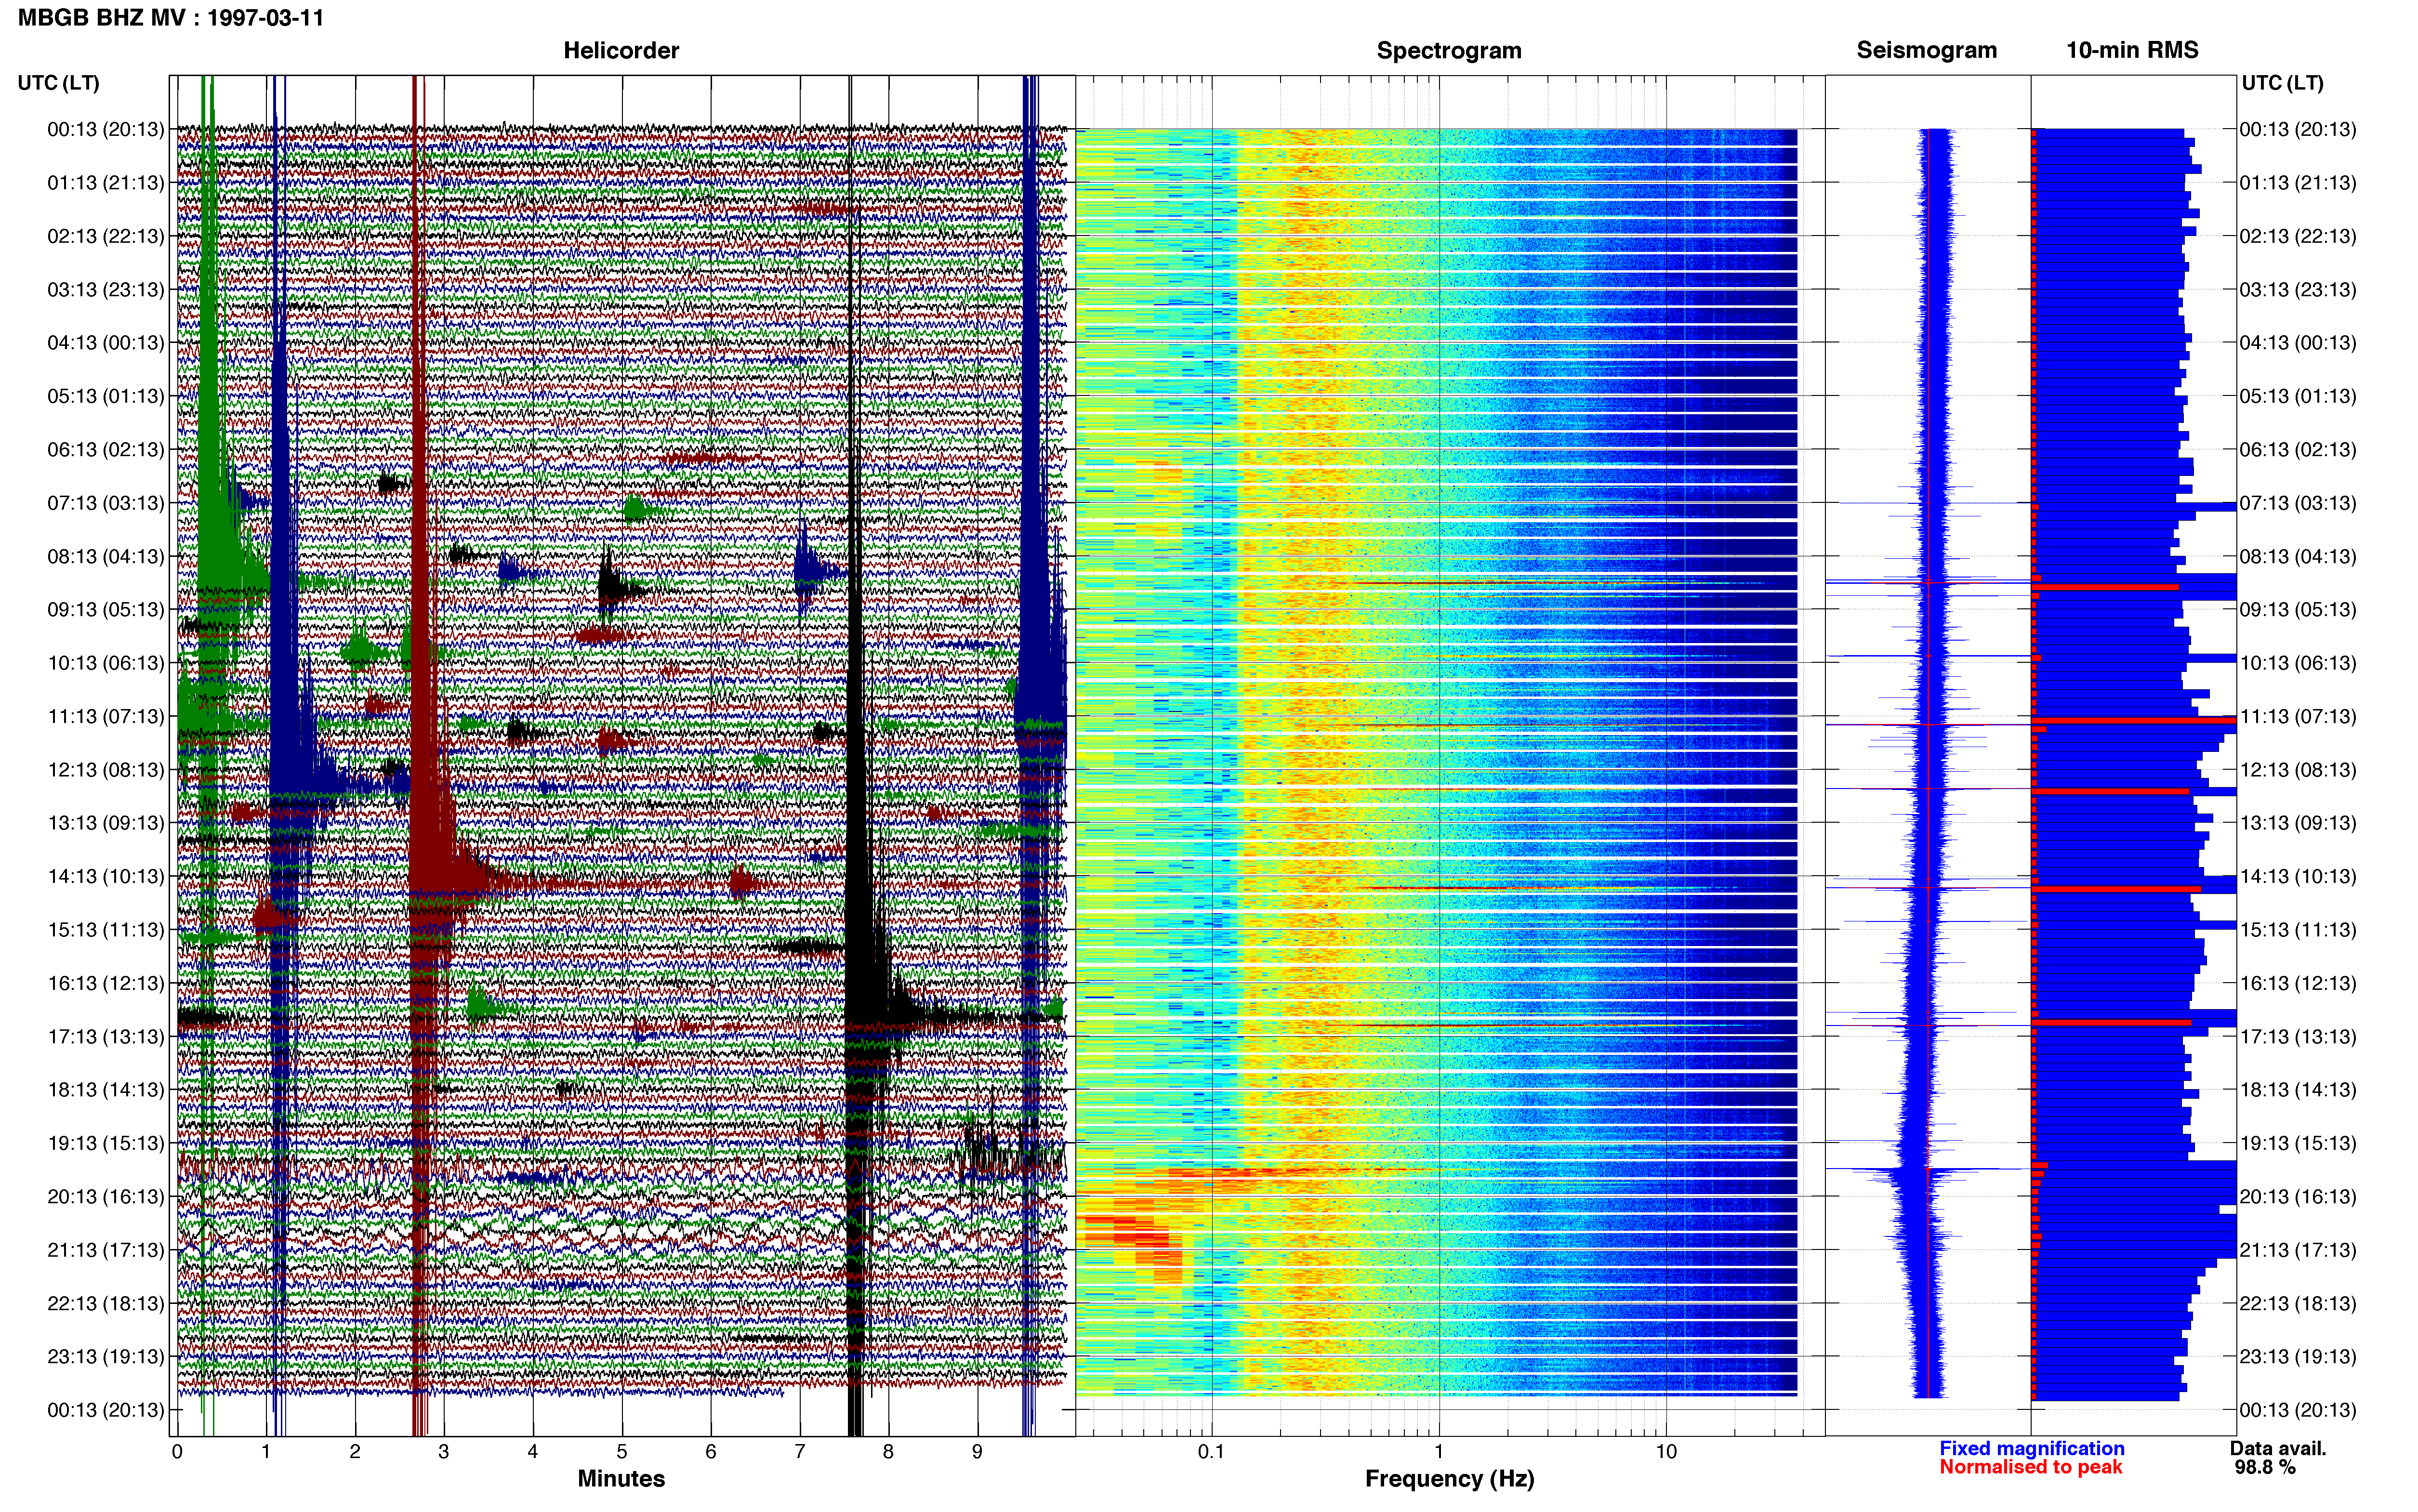Click the 98.8 % availability value
2418x1512 pixels.
[x=2265, y=1467]
